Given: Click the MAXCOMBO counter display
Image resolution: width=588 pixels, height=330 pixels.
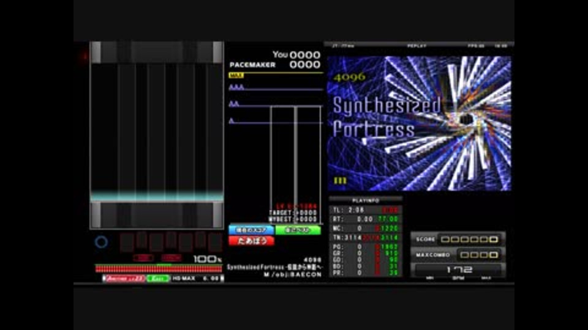Looking at the screenshot, I should (x=458, y=255).
